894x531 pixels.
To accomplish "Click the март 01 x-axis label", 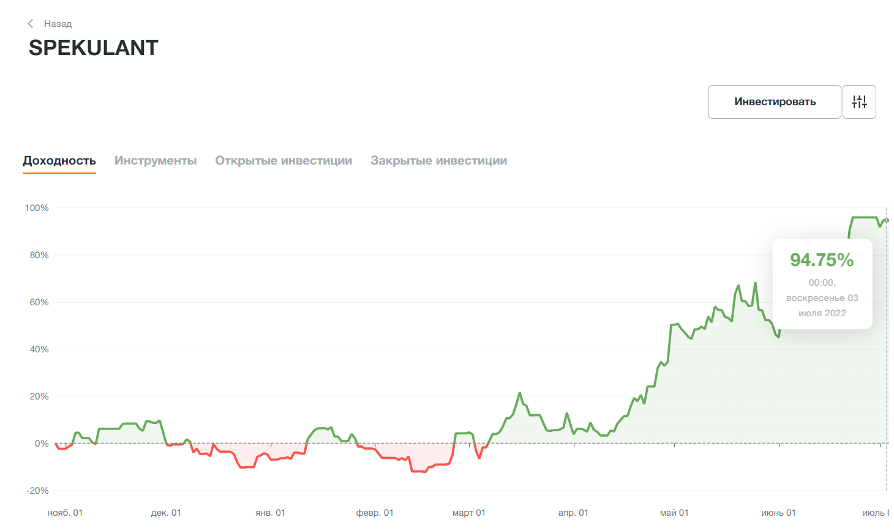I will click(469, 513).
